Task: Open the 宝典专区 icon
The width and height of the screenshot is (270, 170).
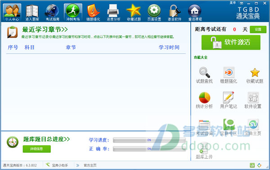Action: click(229, 127)
